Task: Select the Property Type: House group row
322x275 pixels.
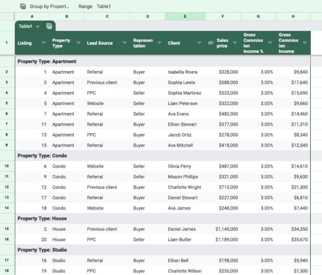Action: click(x=42, y=218)
